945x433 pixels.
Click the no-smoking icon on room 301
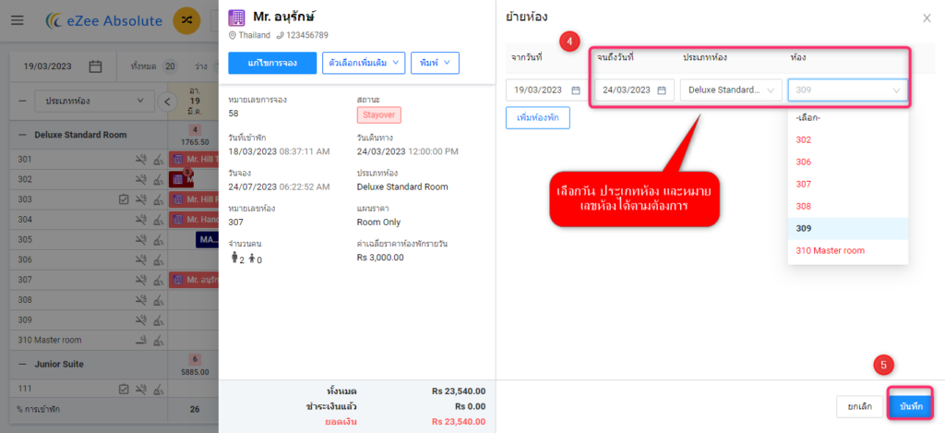[141, 160]
